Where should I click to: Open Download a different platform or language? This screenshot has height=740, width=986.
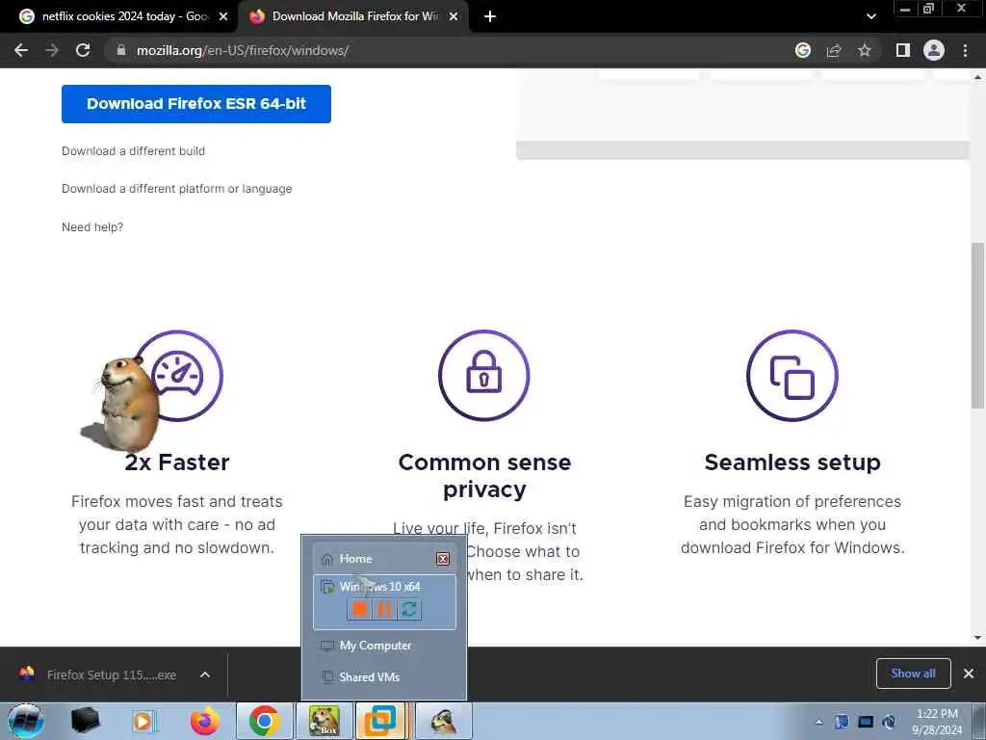(177, 189)
